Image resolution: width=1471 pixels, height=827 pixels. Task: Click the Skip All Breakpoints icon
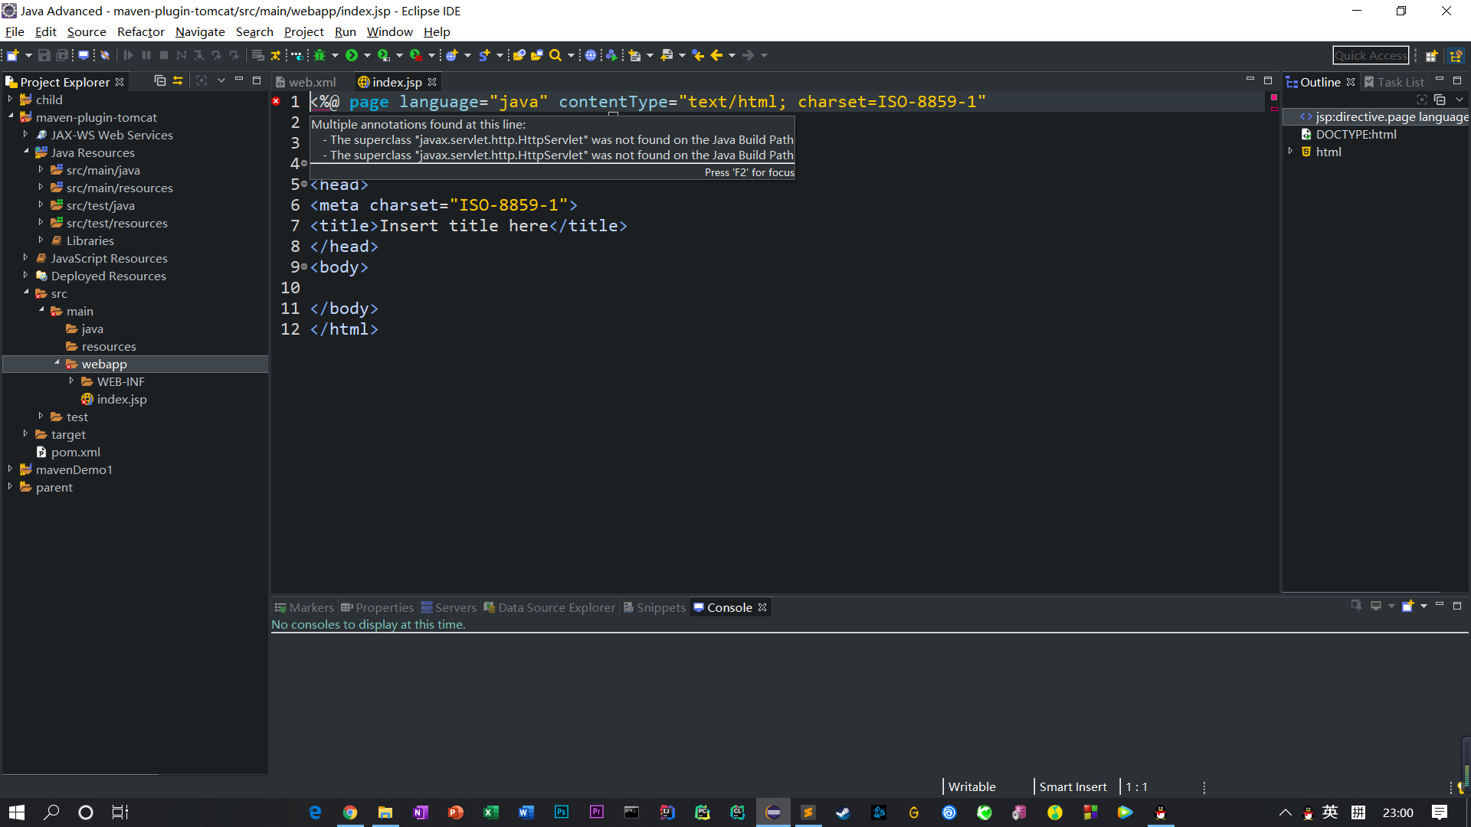(x=105, y=55)
